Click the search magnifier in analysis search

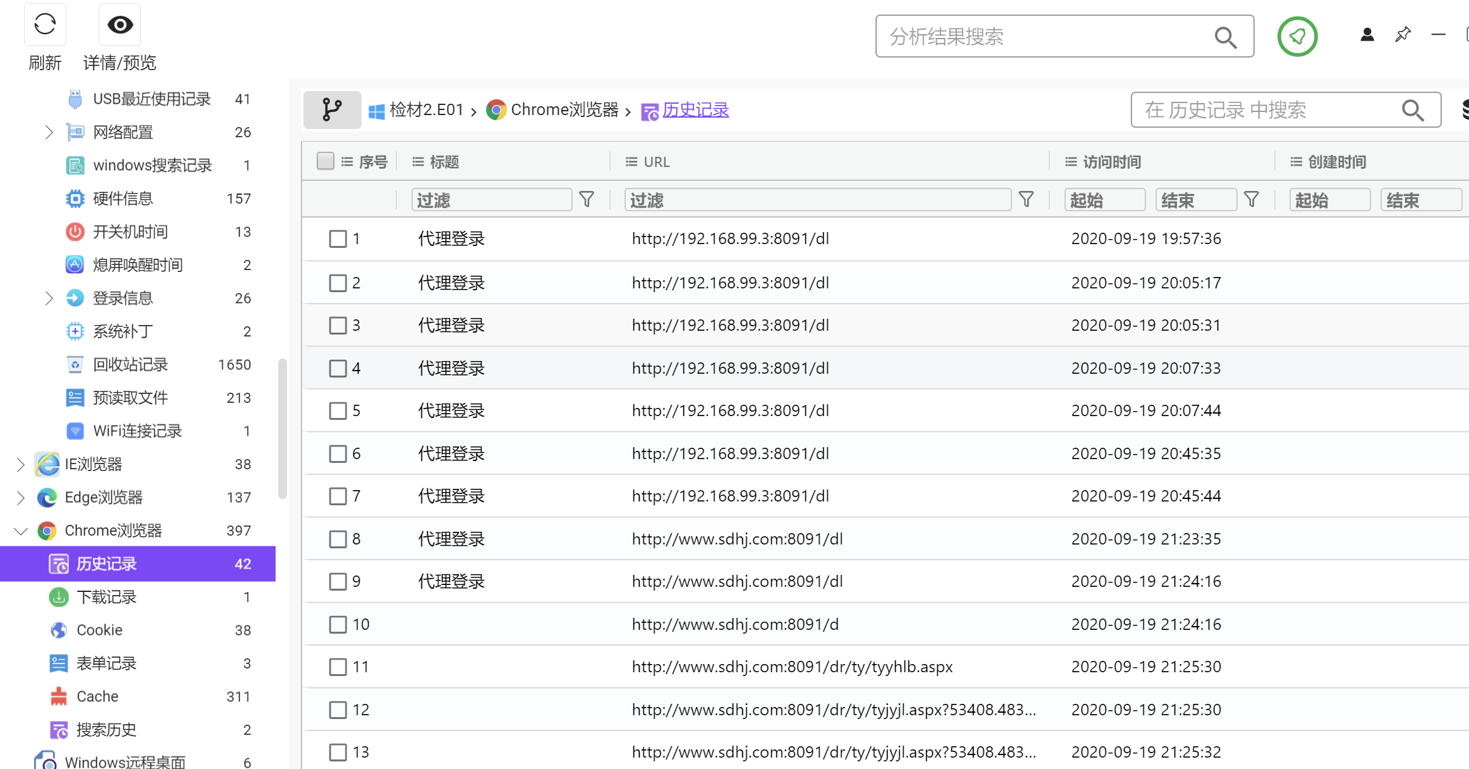pos(1226,37)
